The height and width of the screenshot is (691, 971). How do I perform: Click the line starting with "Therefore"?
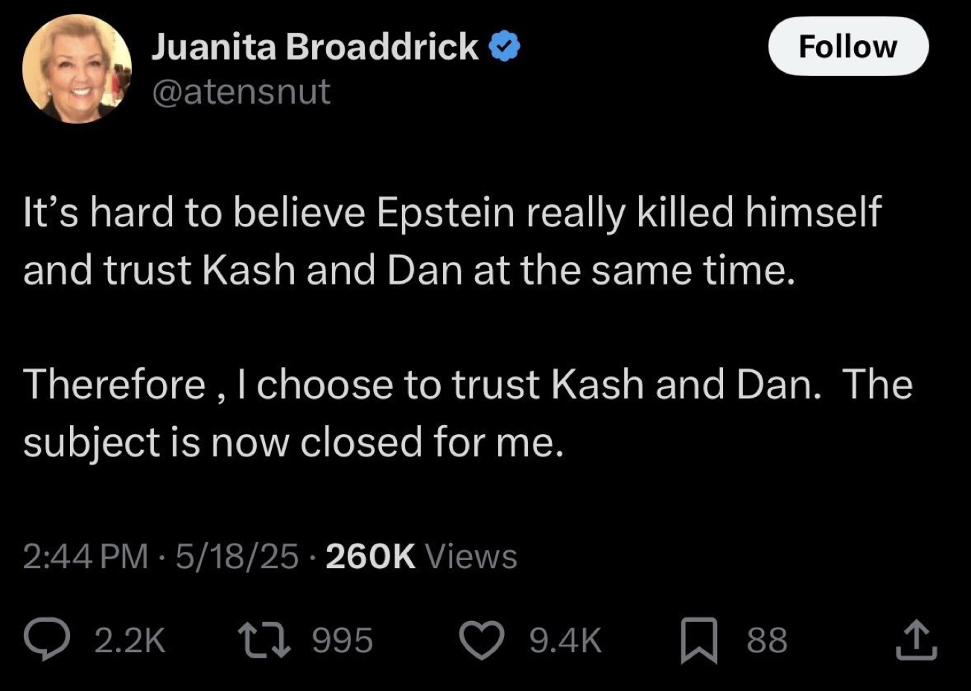coord(468,385)
